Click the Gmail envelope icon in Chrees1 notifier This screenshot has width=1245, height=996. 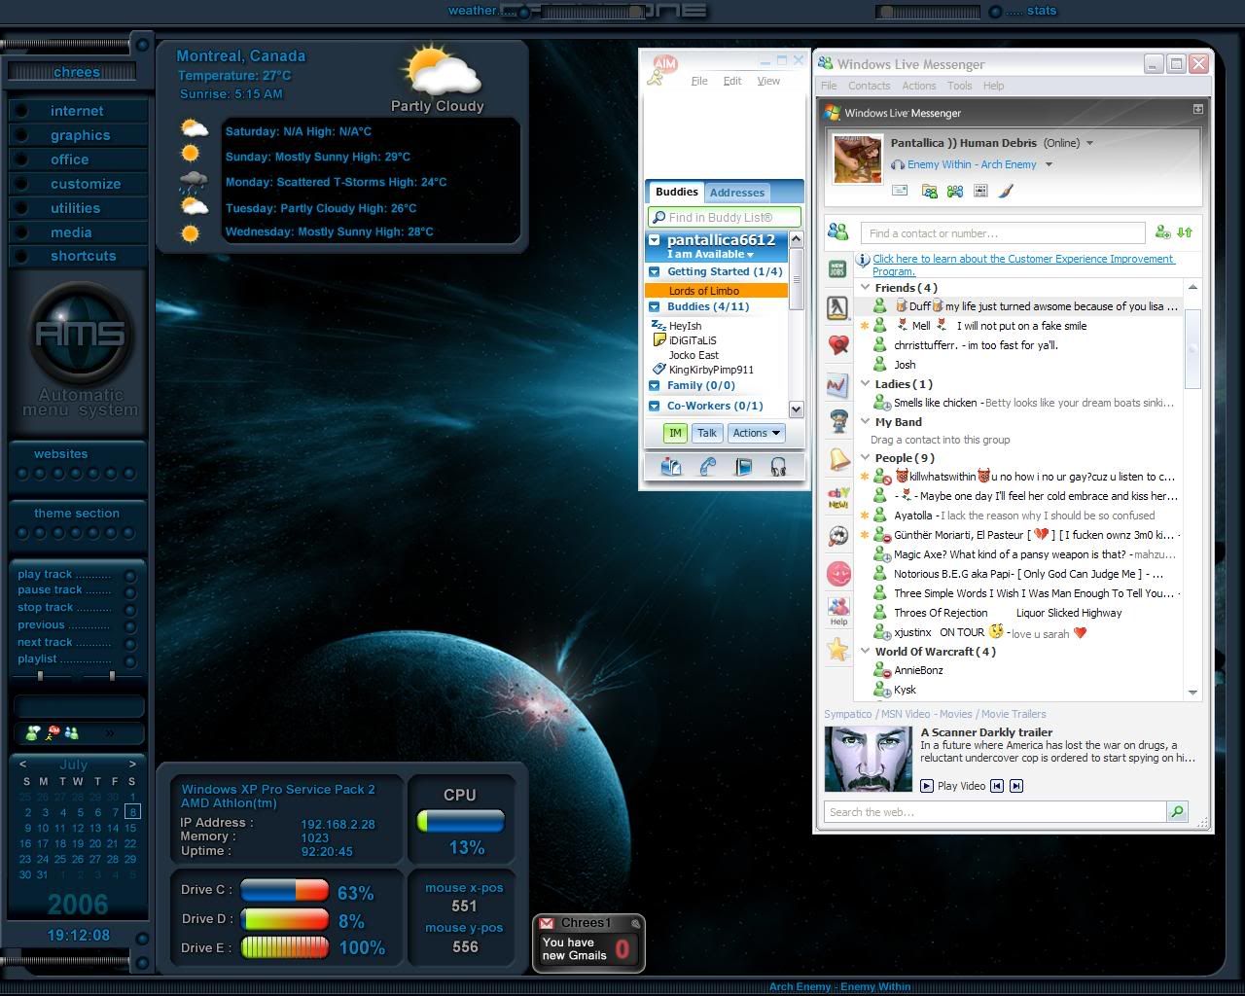tap(548, 923)
